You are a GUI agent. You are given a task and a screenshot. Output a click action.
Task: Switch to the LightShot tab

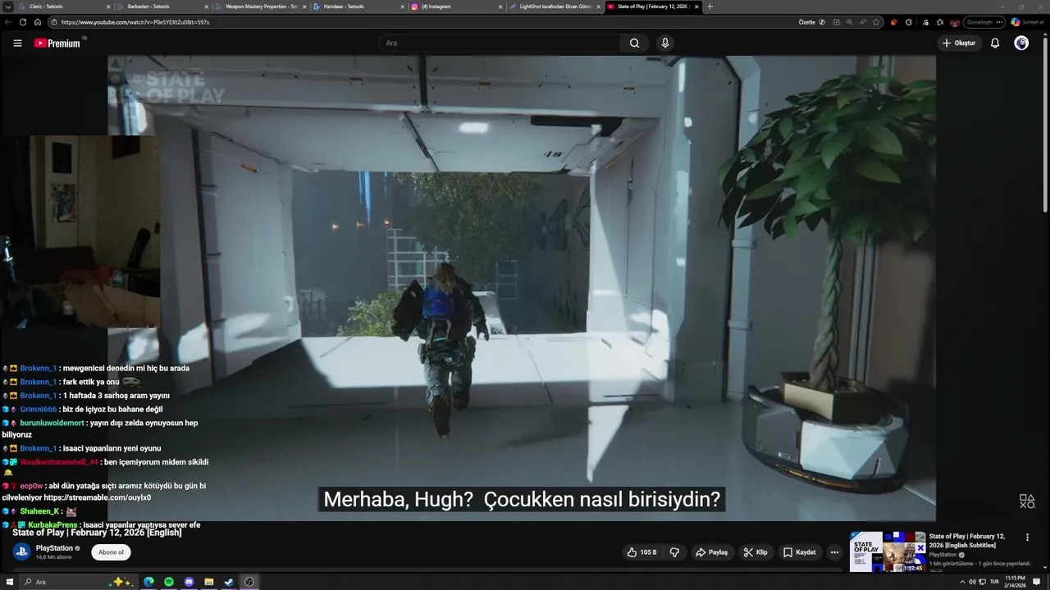click(x=555, y=7)
